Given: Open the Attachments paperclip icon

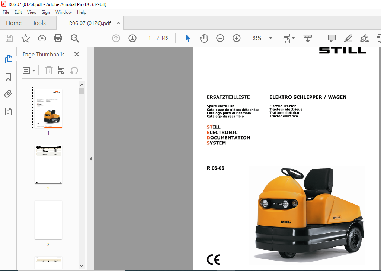Looking at the screenshot, I should 8,94.
